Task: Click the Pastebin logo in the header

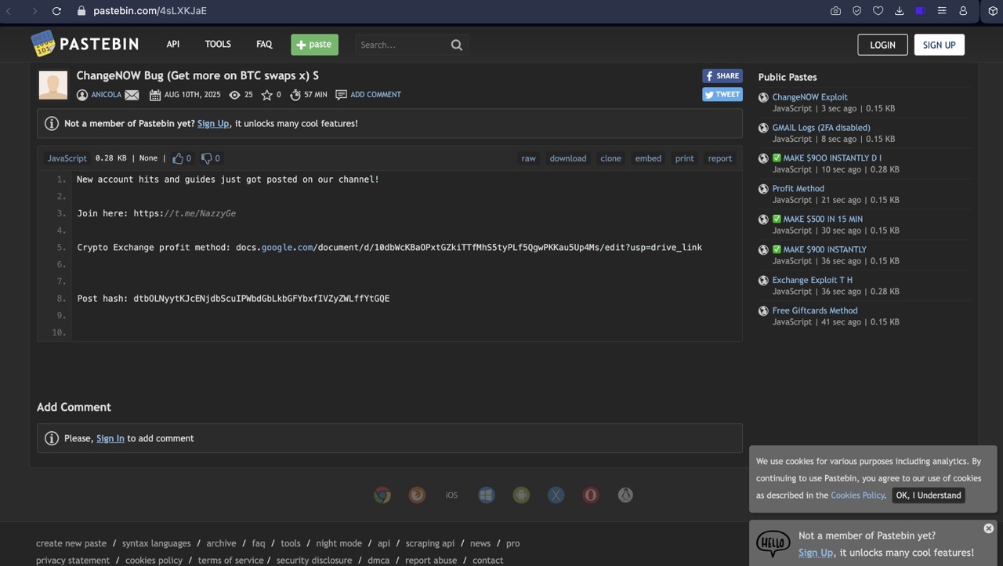Action: 85,44
